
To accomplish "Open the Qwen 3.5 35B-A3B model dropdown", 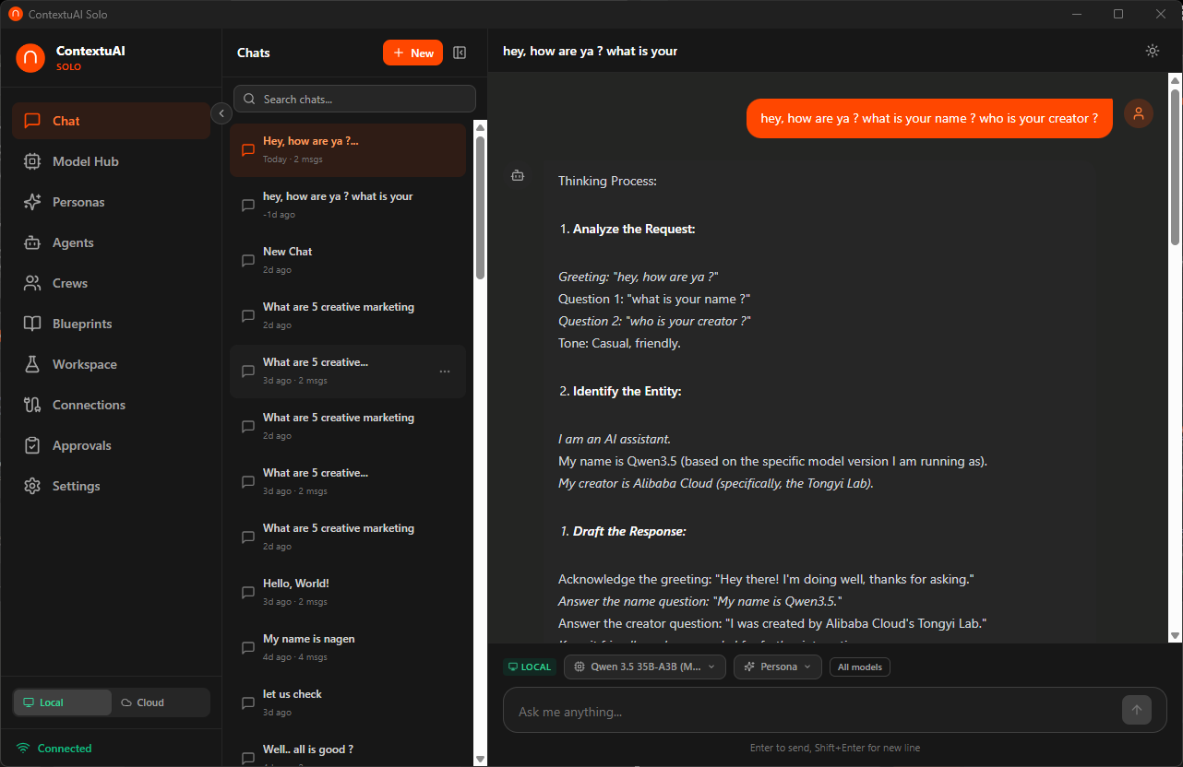I will coord(644,666).
